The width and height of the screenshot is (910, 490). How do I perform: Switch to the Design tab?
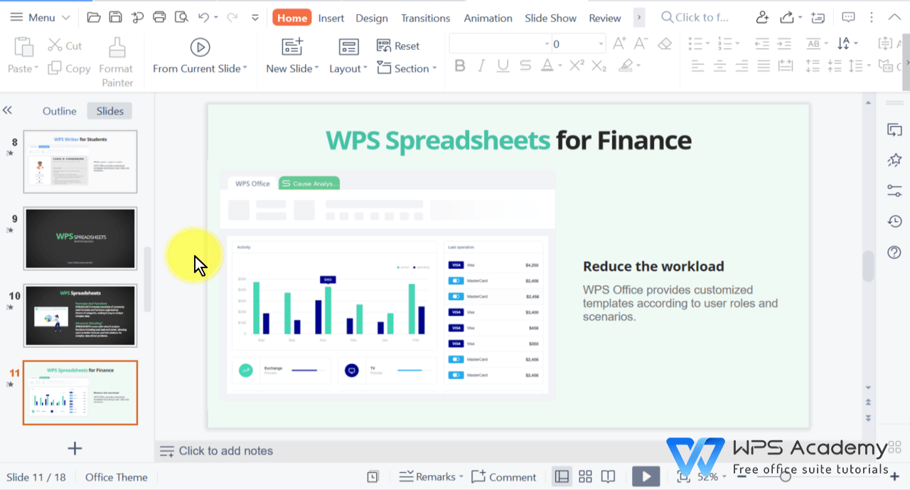click(x=372, y=18)
